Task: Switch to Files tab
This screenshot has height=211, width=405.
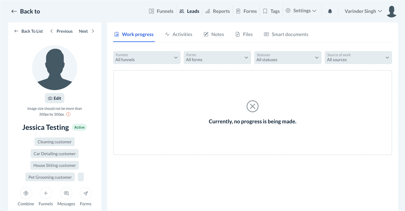Action: (x=244, y=34)
